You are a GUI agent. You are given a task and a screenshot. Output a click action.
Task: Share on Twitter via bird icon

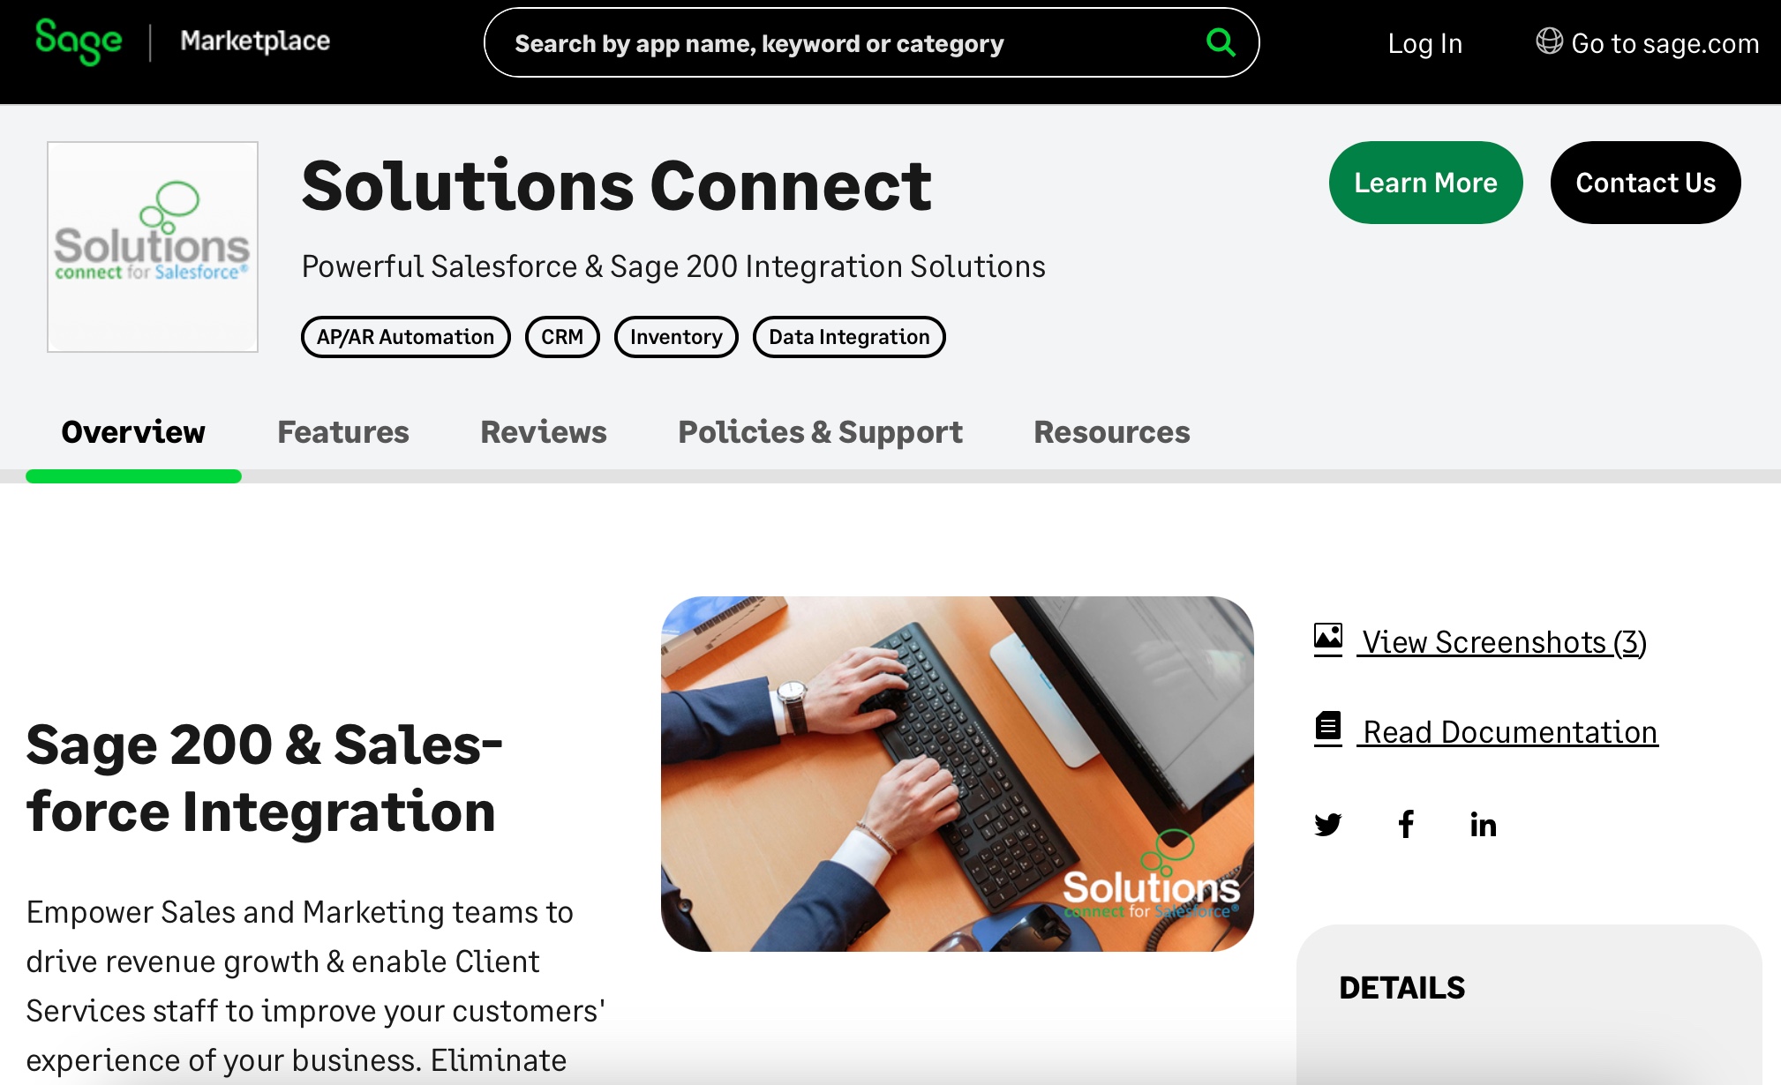[x=1327, y=825]
